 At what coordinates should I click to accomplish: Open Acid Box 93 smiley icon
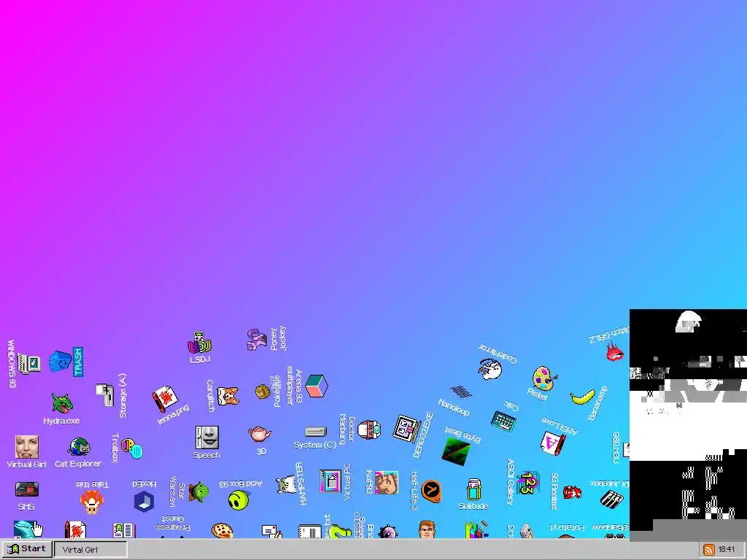click(239, 500)
